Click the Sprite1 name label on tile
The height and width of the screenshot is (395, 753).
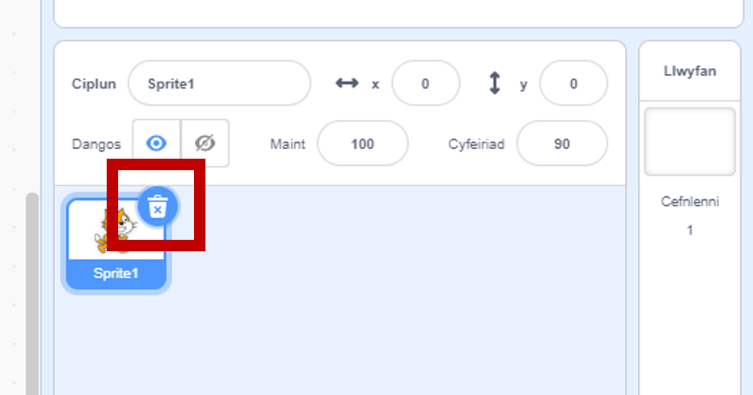point(116,273)
